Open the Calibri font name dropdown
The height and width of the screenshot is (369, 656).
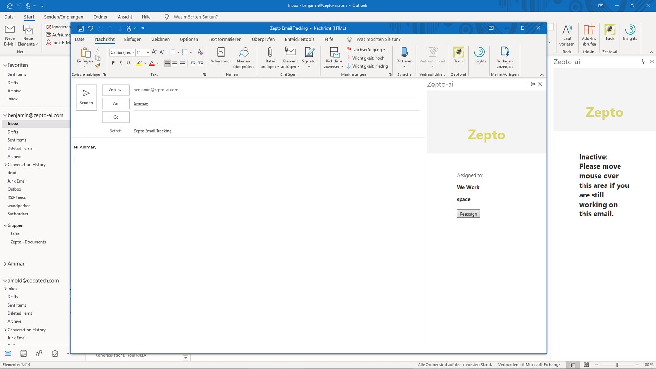pyautogui.click(x=133, y=52)
